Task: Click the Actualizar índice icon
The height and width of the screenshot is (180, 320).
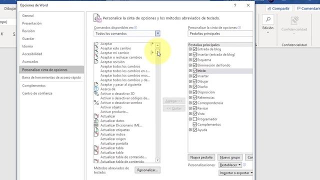Action: click(96, 134)
